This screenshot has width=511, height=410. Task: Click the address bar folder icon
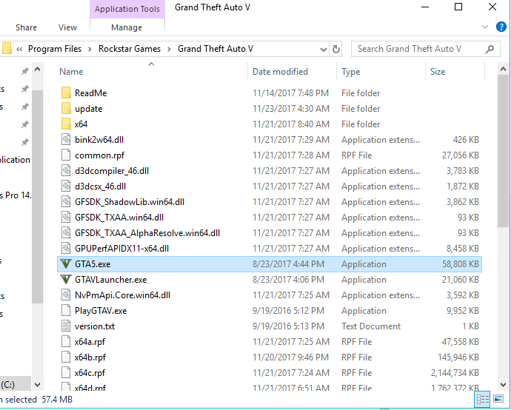coord(7,49)
